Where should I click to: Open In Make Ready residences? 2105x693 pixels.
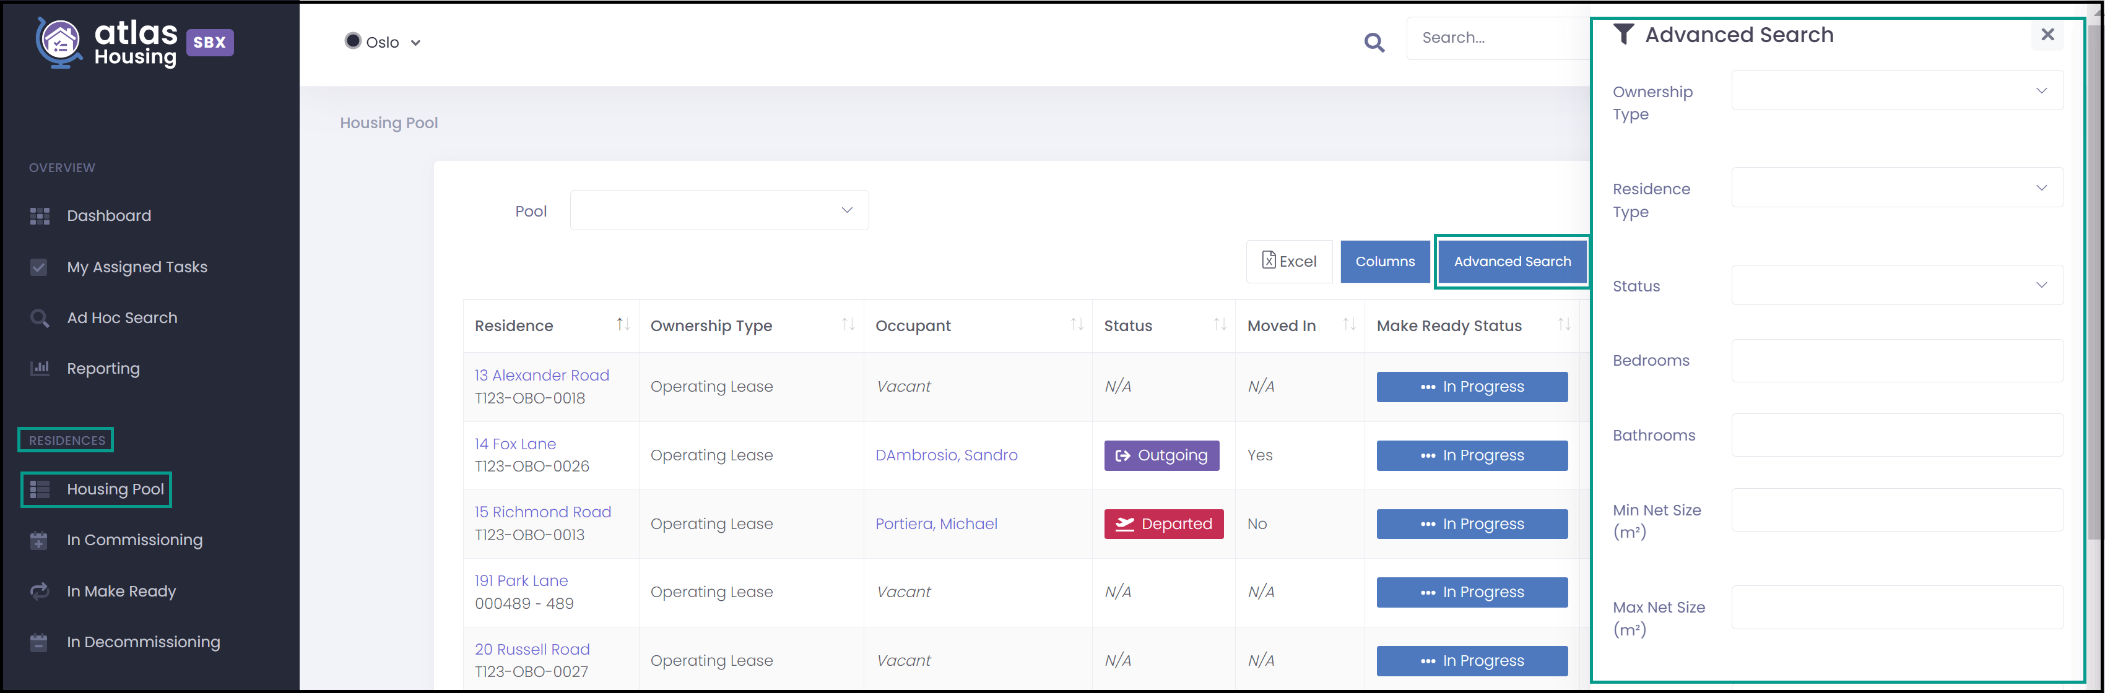click(x=121, y=591)
